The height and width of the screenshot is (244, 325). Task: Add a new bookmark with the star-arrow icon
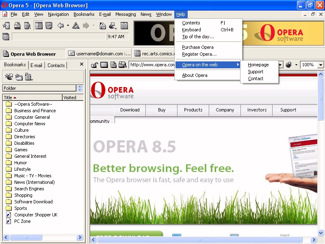(9, 77)
